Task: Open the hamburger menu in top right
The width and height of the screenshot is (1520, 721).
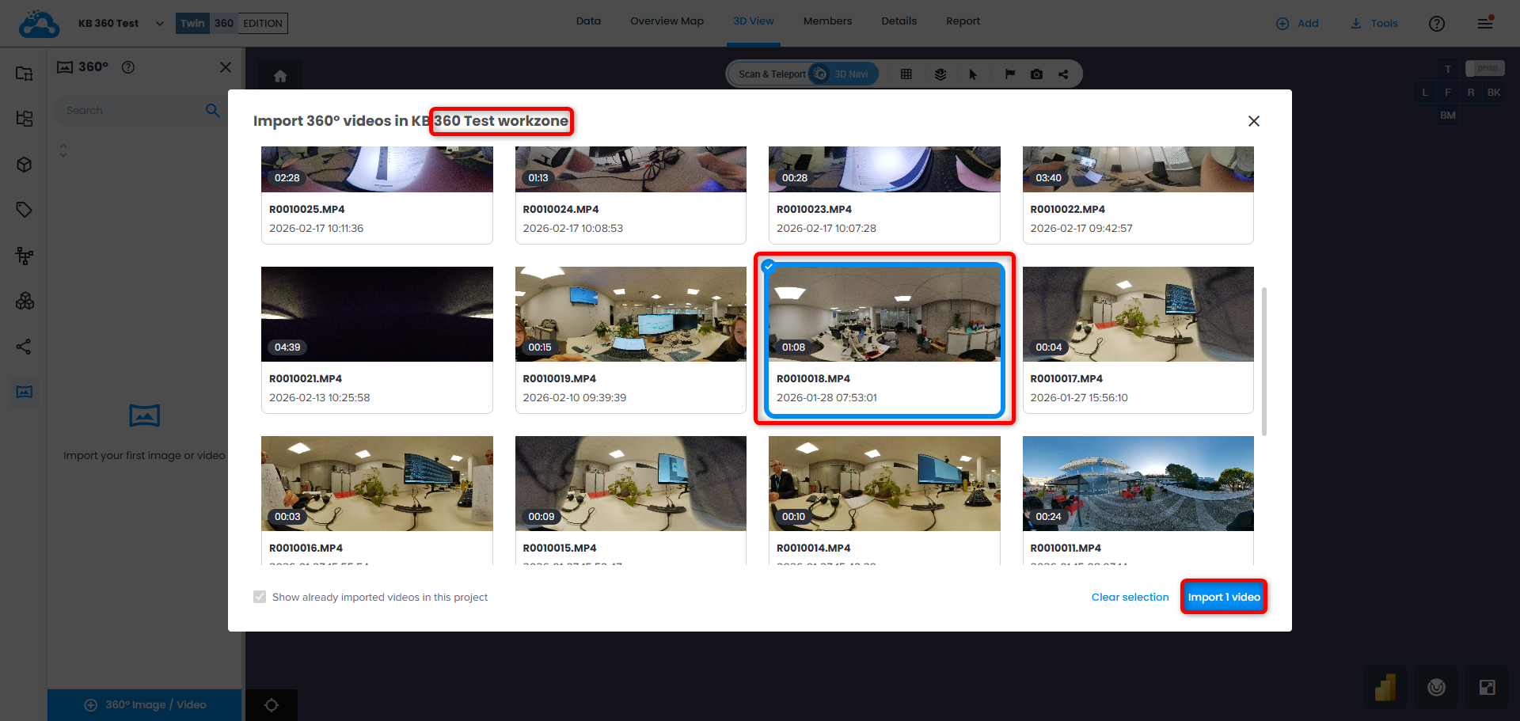Action: (1485, 23)
